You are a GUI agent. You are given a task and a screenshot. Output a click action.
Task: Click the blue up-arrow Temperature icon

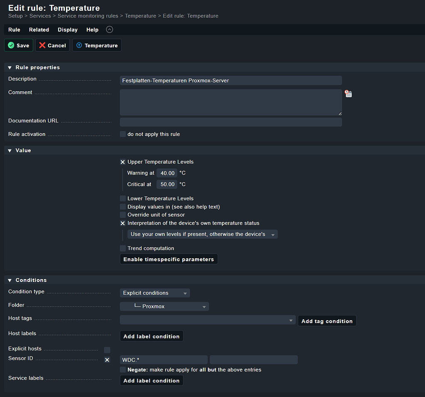pyautogui.click(x=79, y=45)
